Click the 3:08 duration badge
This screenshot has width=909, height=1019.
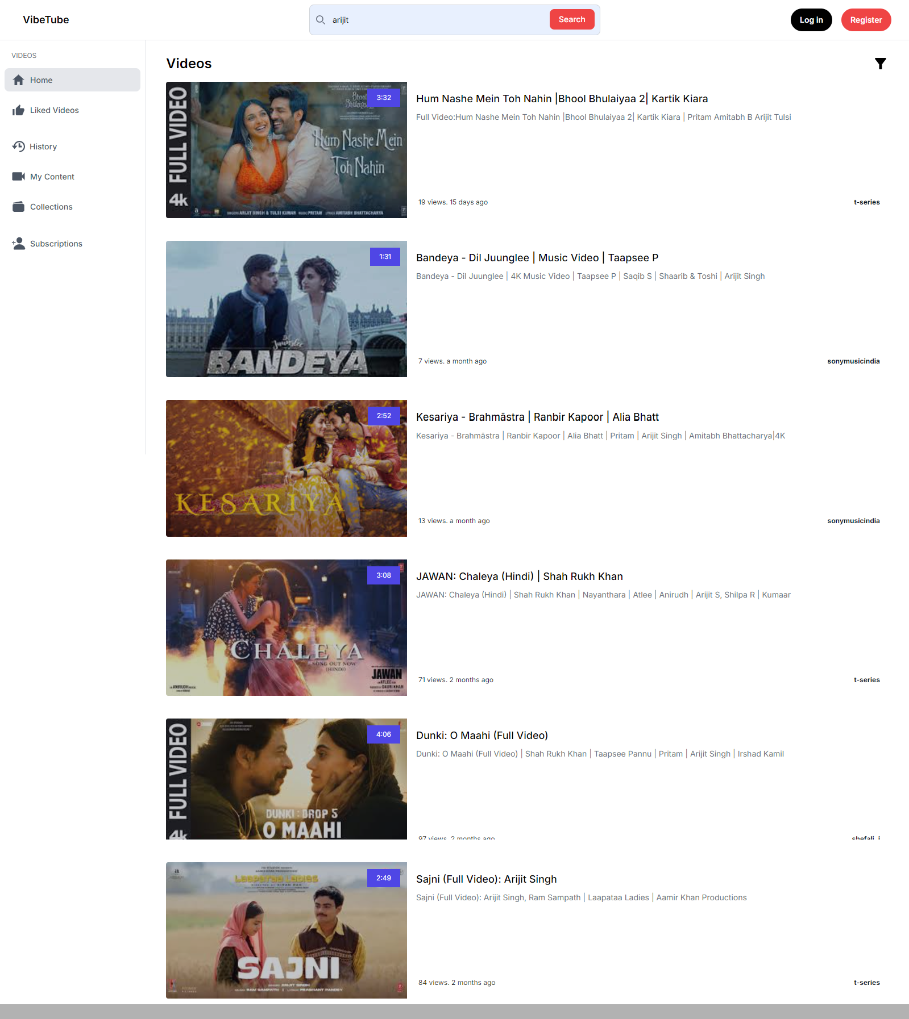(384, 575)
